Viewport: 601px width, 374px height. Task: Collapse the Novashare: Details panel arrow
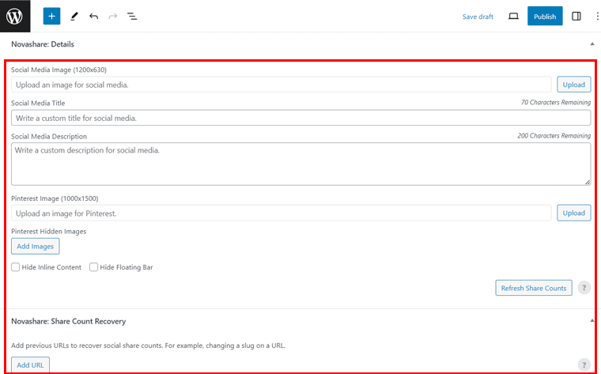click(592, 44)
